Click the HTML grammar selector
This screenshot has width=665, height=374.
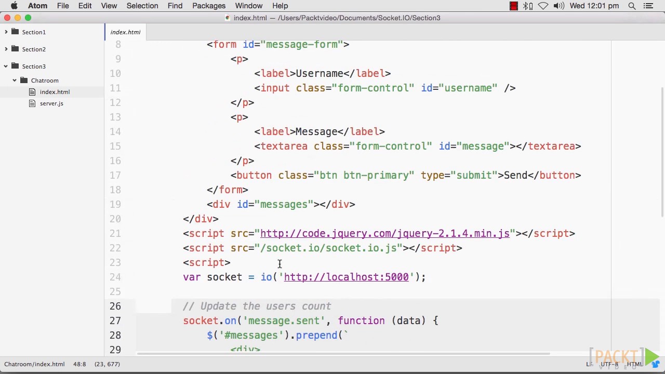(635, 364)
